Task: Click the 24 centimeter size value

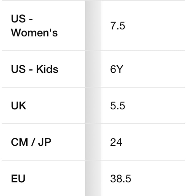Action: pyautogui.click(x=116, y=142)
